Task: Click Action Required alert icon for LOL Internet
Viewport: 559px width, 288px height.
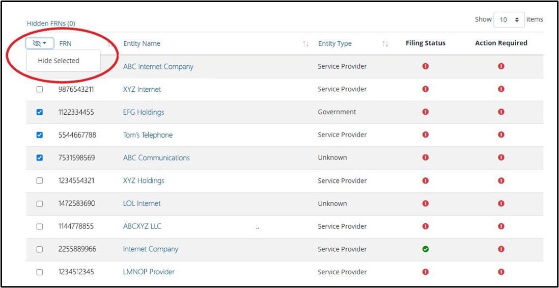Action: [x=501, y=203]
